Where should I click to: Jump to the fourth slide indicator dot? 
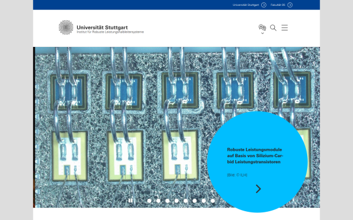pyautogui.click(x=168, y=201)
